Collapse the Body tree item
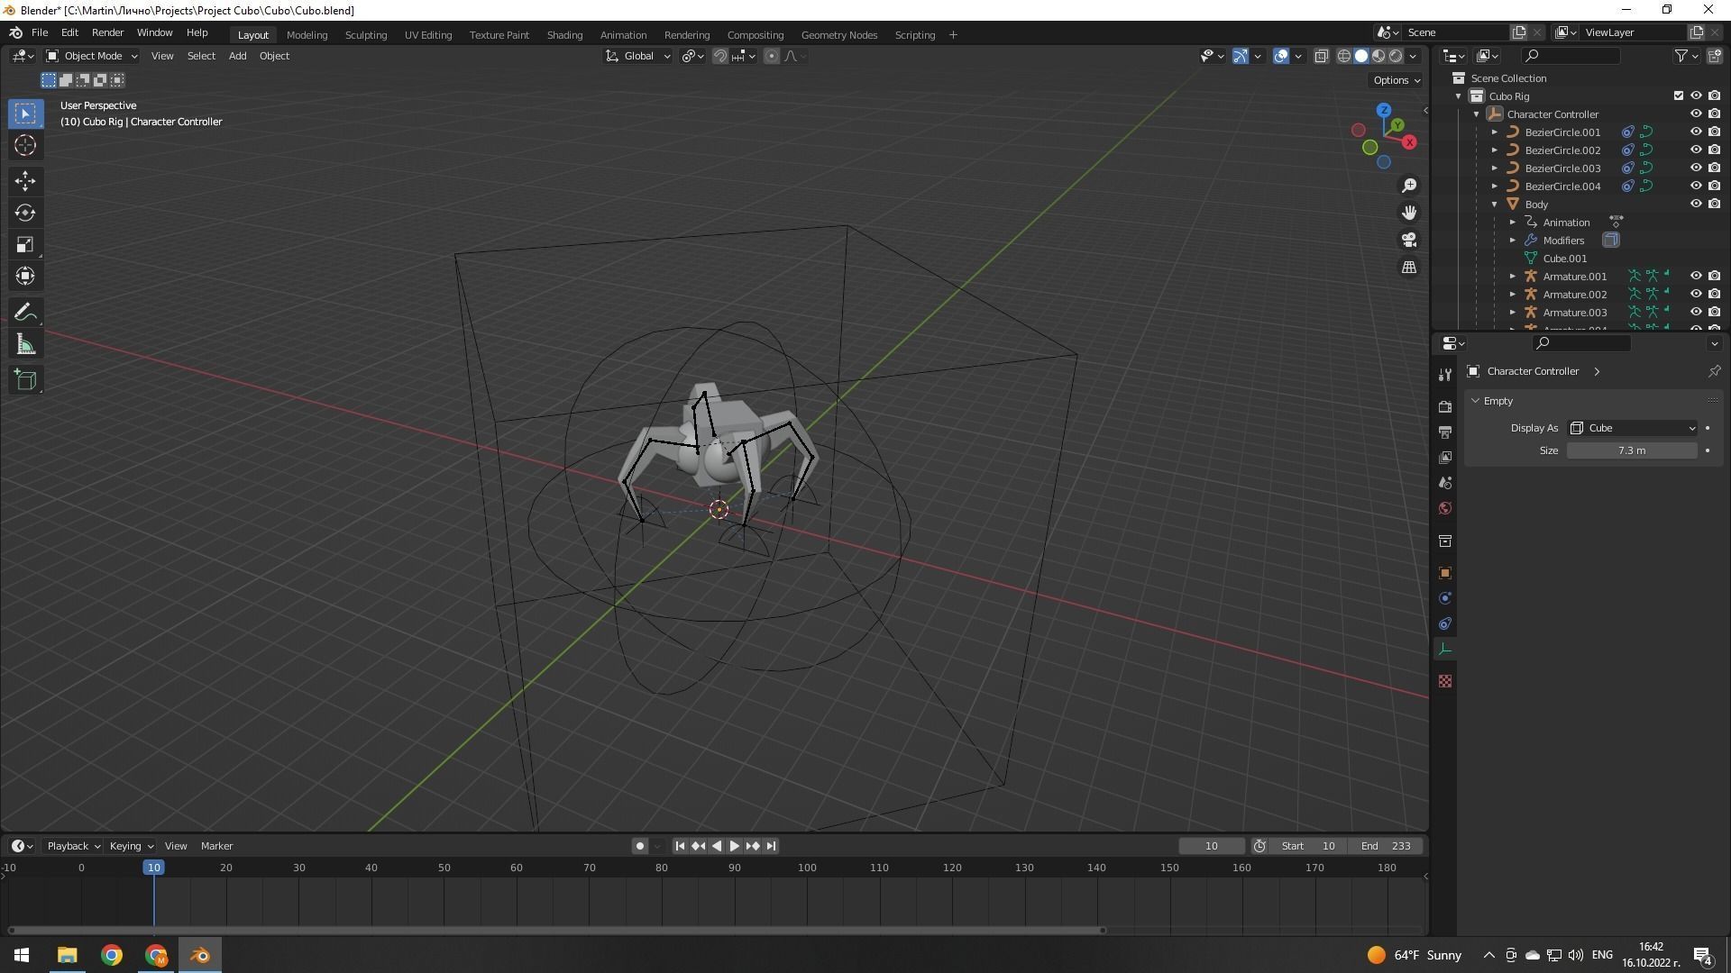 (1495, 205)
